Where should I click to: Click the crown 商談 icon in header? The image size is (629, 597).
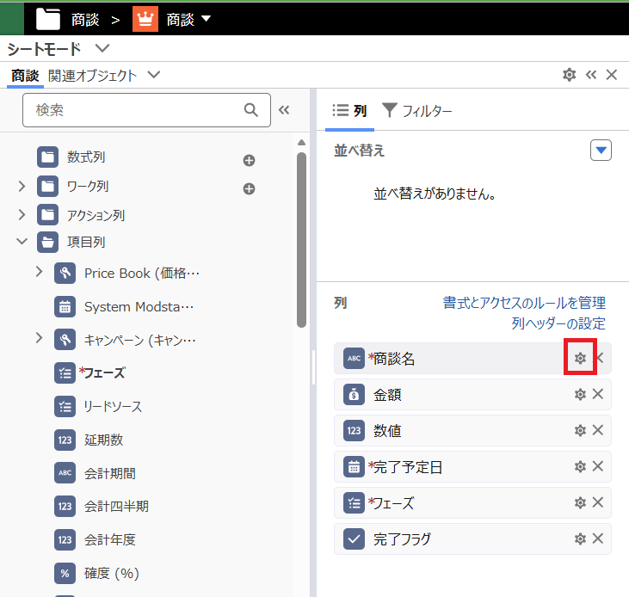pyautogui.click(x=145, y=19)
